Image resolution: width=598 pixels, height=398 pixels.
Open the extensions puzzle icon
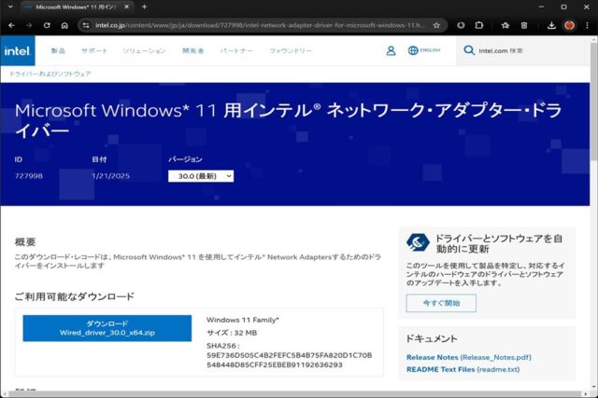[479, 25]
